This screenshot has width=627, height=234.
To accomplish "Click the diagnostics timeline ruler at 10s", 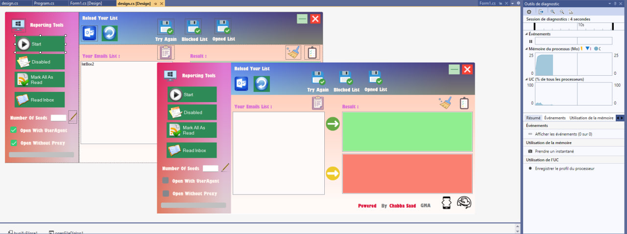I will [x=581, y=24].
